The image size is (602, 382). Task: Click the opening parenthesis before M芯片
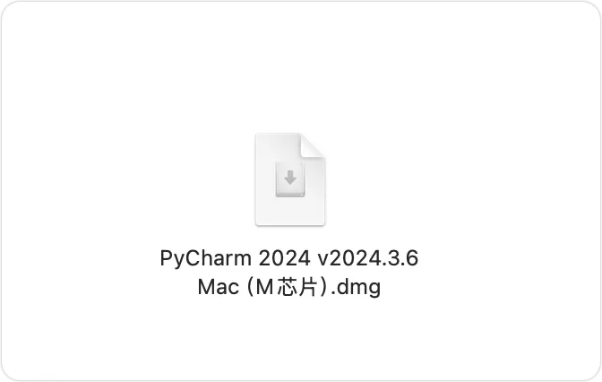[x=250, y=287]
